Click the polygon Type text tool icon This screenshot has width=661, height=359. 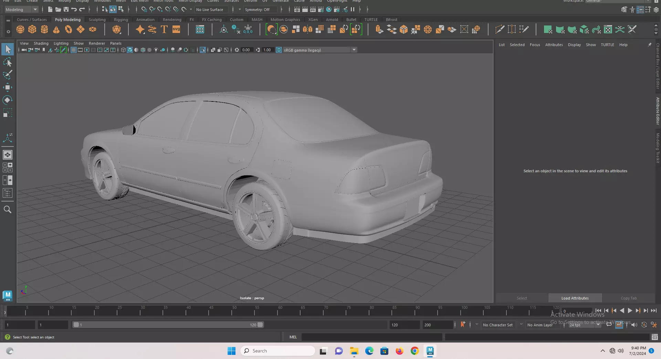pyautogui.click(x=164, y=30)
